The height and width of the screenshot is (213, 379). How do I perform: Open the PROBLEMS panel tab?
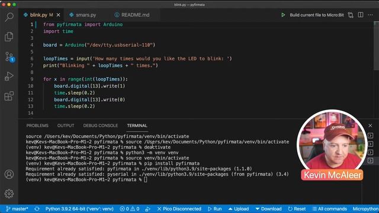point(37,125)
